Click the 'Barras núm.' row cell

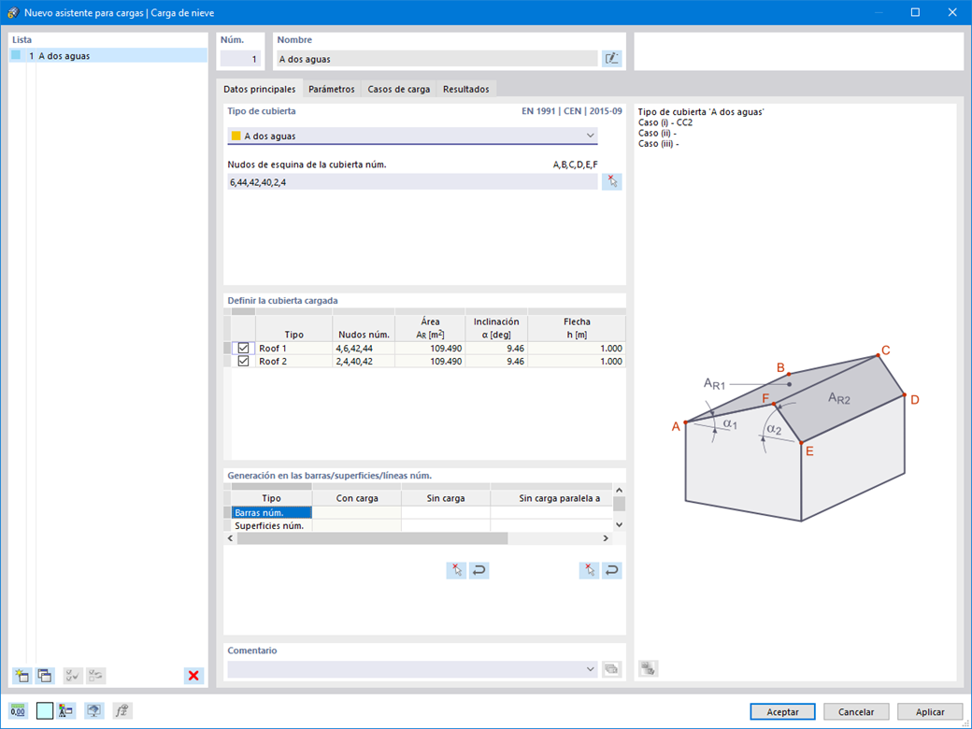[272, 513]
